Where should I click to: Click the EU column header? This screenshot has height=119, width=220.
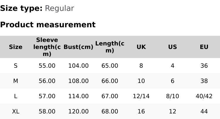click(x=204, y=47)
